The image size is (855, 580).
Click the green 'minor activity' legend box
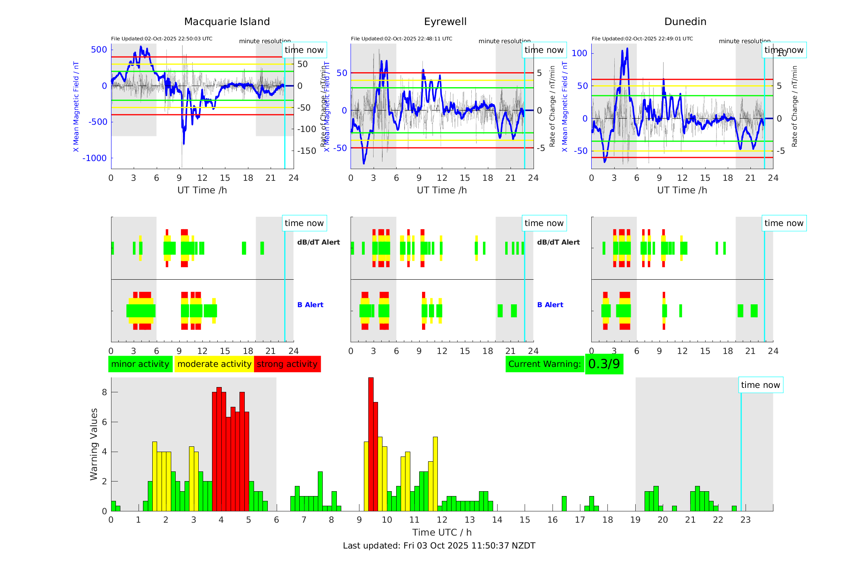(140, 364)
